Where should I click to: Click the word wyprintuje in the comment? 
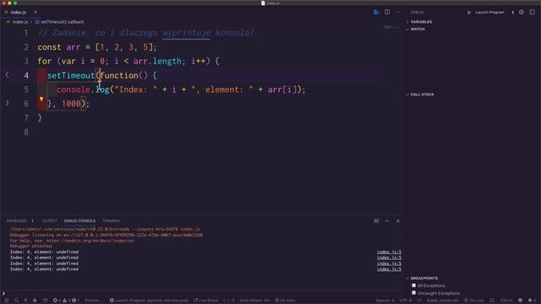pos(186,33)
